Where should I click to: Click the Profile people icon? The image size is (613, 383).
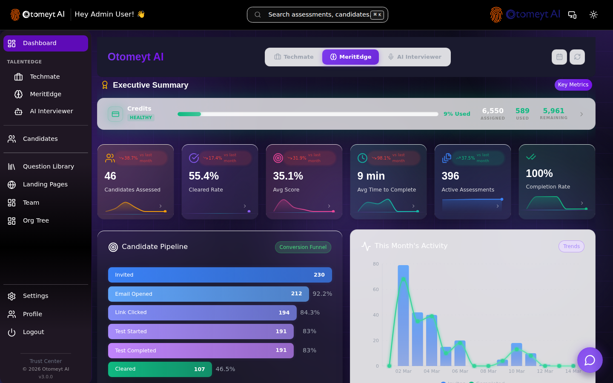[x=11, y=314]
